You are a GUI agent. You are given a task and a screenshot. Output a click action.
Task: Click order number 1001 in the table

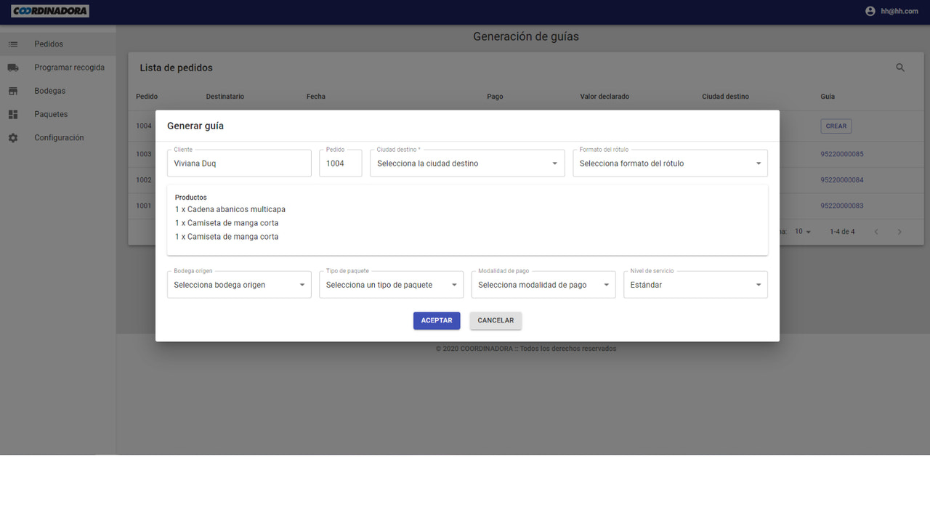click(x=144, y=206)
